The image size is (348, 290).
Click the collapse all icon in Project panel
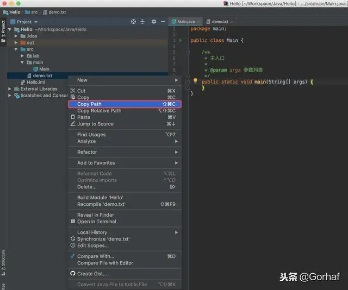click(142, 22)
